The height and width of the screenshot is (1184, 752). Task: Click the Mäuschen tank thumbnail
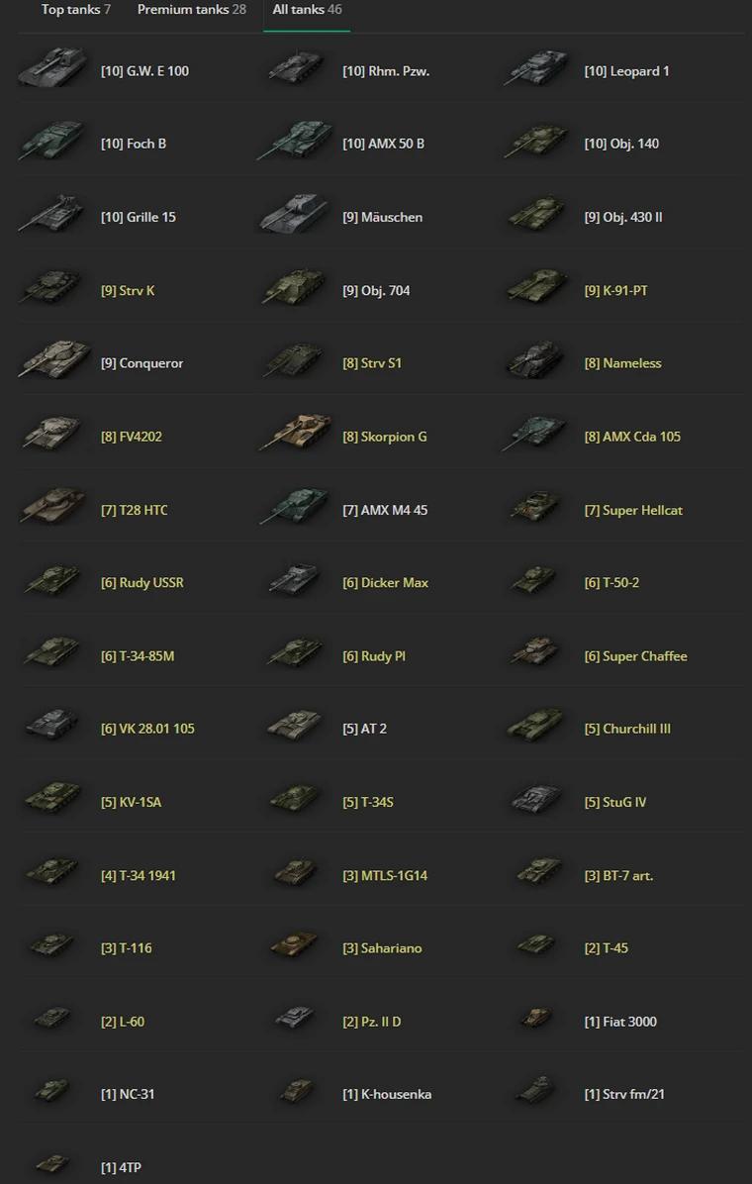point(295,214)
